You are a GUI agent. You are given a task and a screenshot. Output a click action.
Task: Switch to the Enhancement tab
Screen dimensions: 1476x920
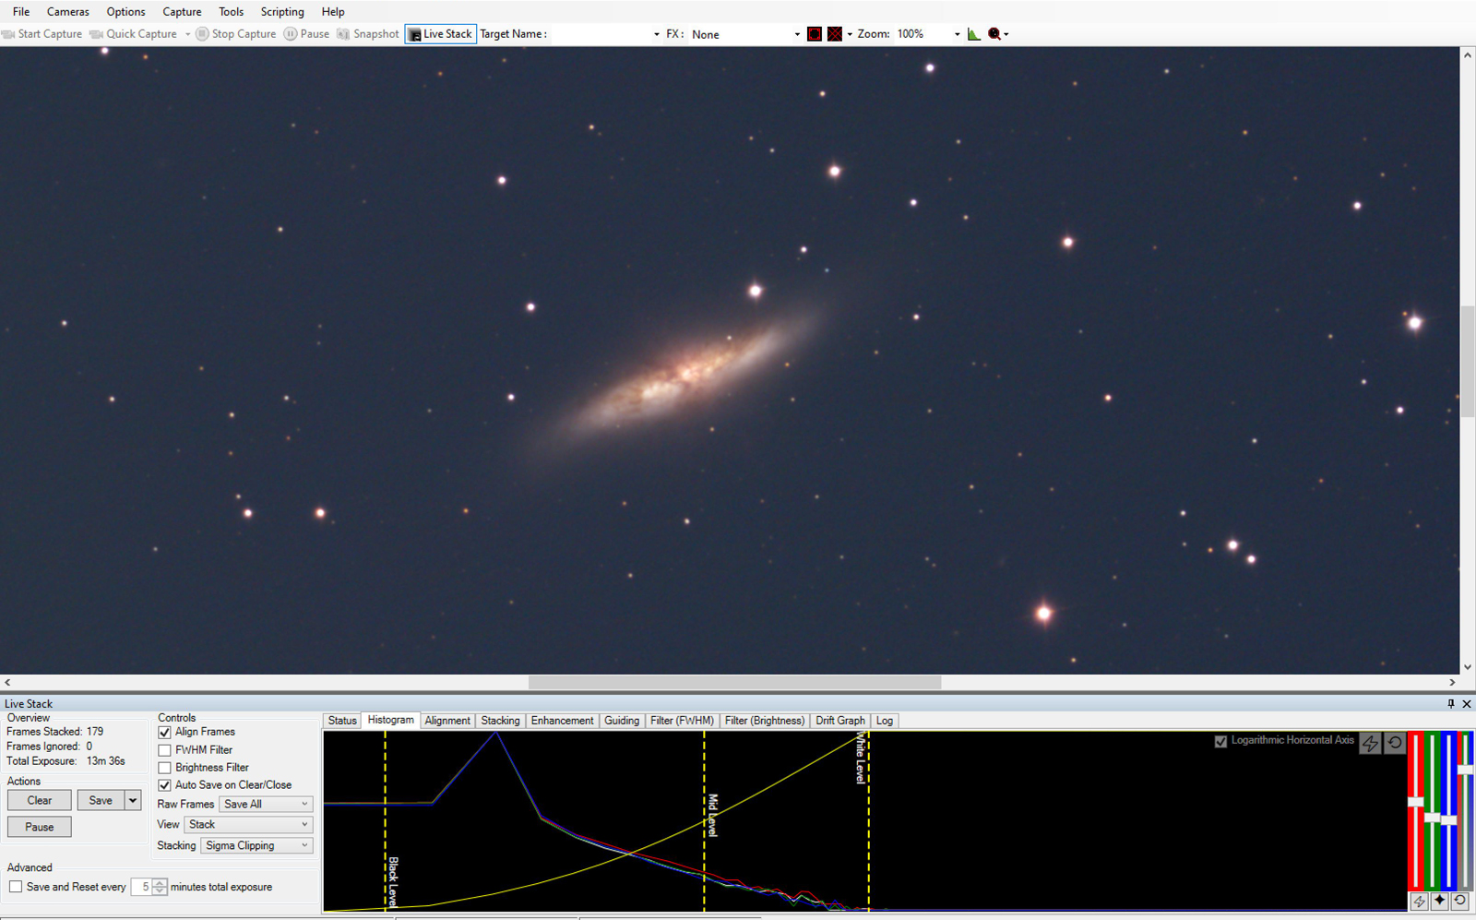(x=562, y=721)
